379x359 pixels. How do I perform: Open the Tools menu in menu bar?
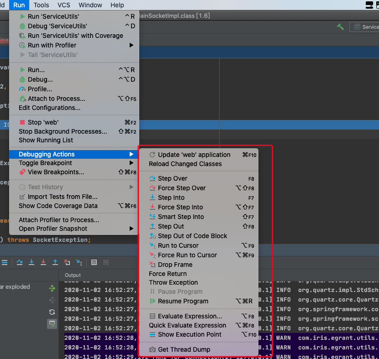click(41, 5)
